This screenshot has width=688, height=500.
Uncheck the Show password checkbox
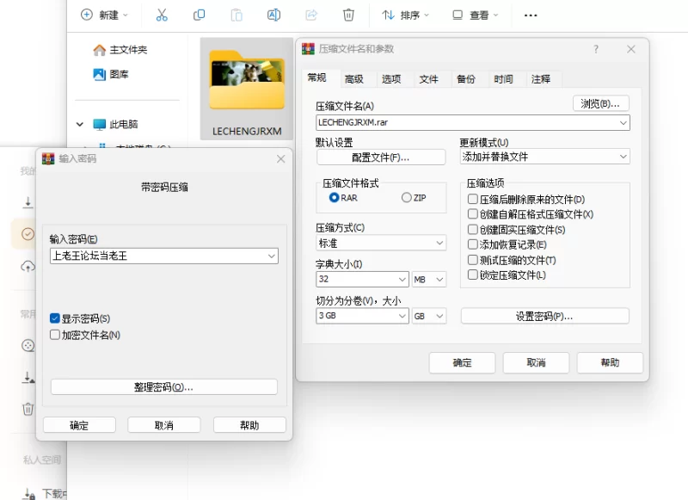click(x=55, y=318)
